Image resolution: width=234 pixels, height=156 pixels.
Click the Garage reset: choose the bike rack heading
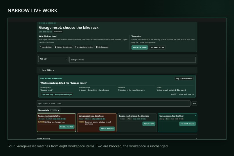[69, 28]
